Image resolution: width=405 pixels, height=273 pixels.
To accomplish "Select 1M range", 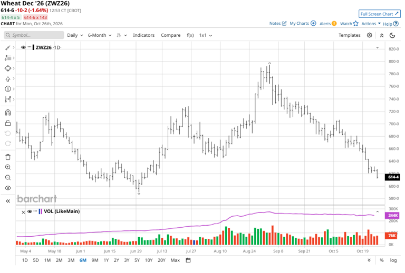I will [47, 260].
